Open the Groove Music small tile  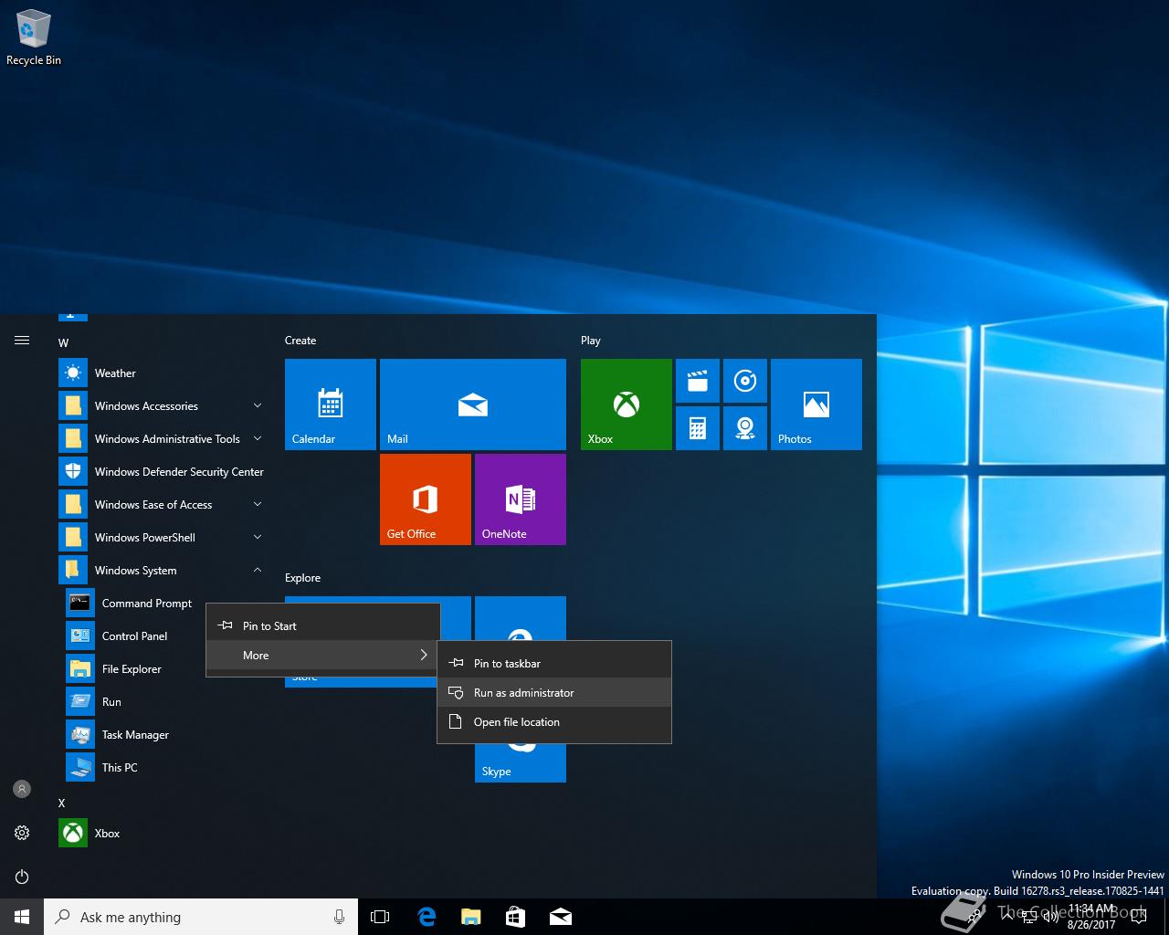coord(745,381)
